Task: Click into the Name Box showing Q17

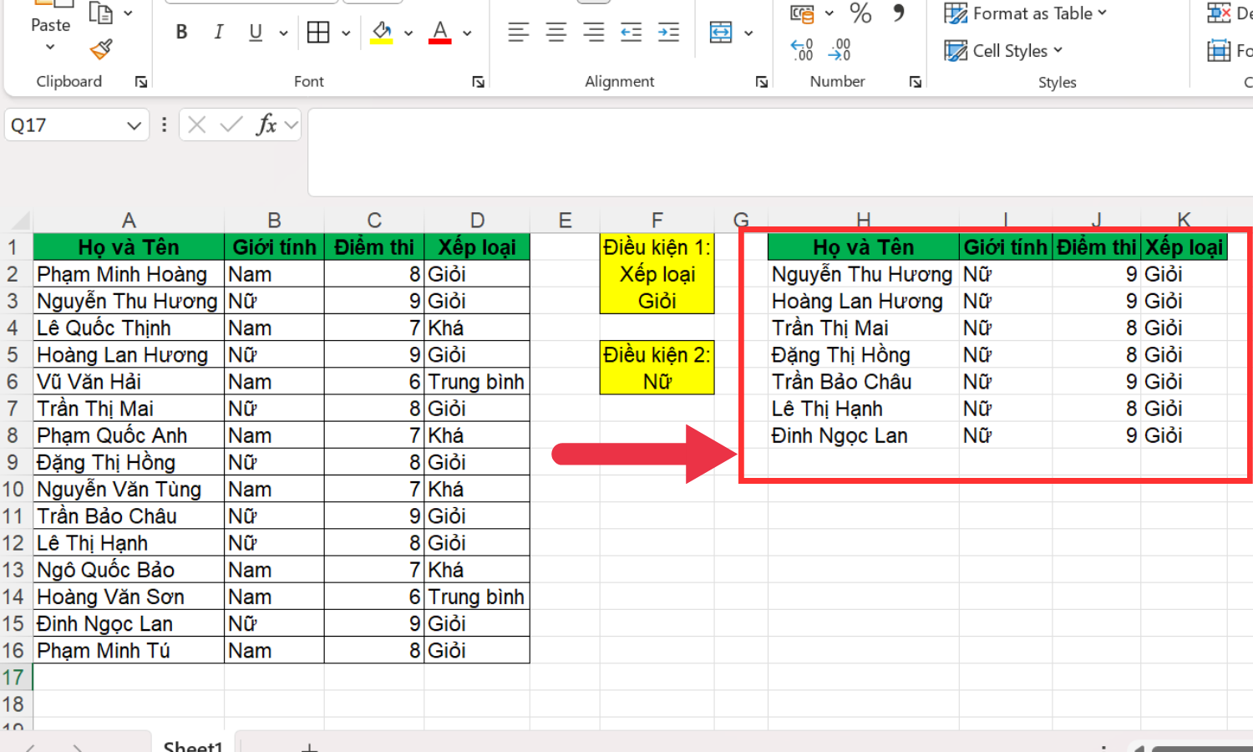Action: [x=65, y=125]
